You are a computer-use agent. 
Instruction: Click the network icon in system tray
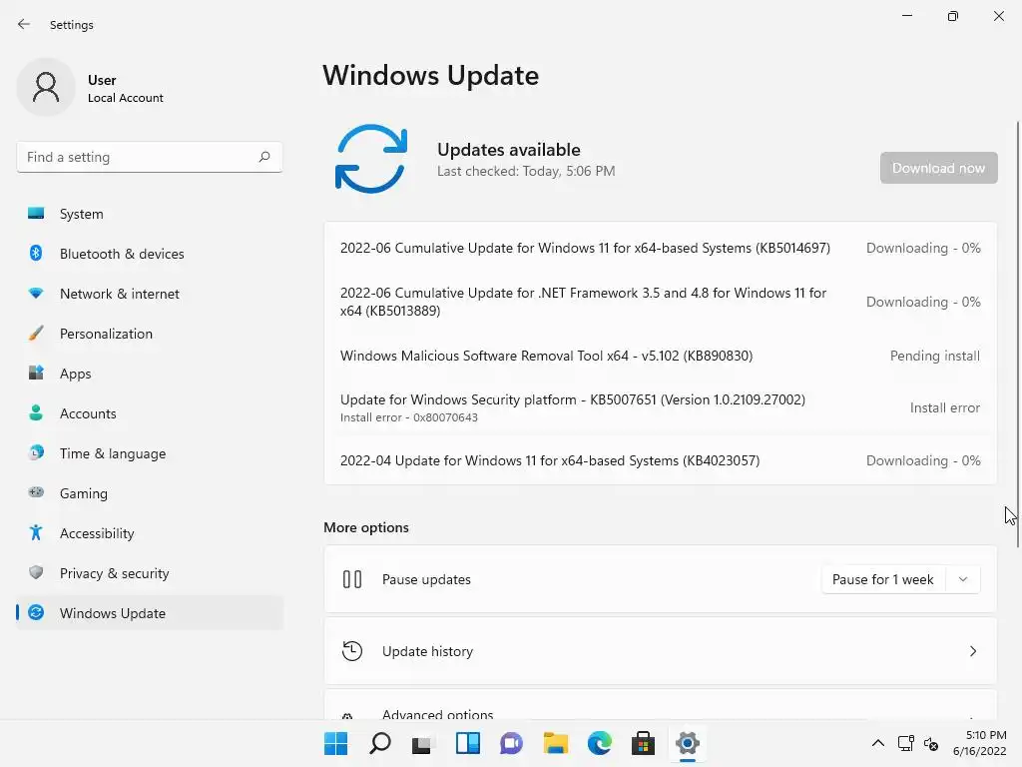point(905,743)
